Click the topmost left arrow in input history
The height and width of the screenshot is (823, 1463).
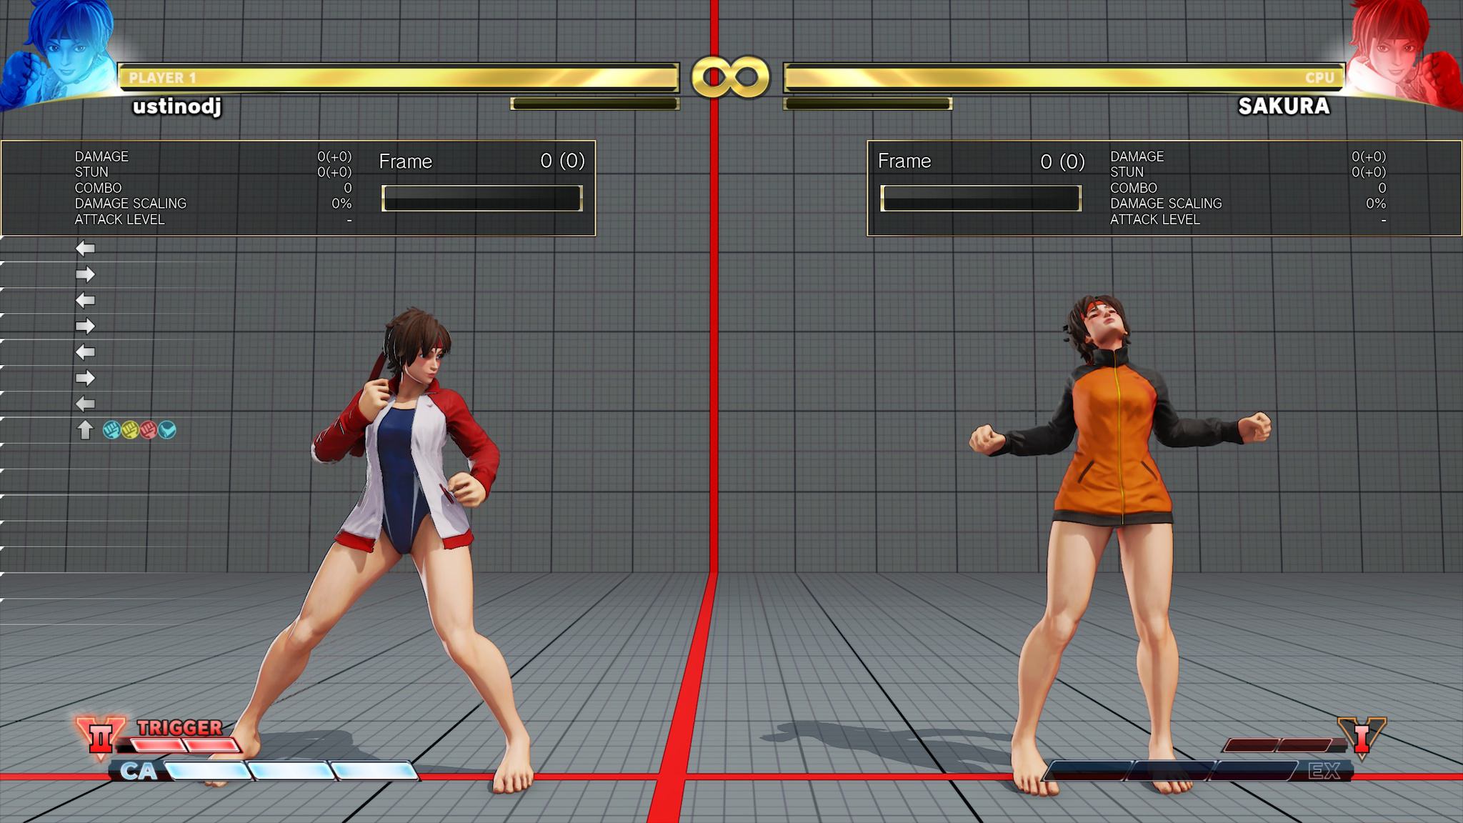[85, 249]
